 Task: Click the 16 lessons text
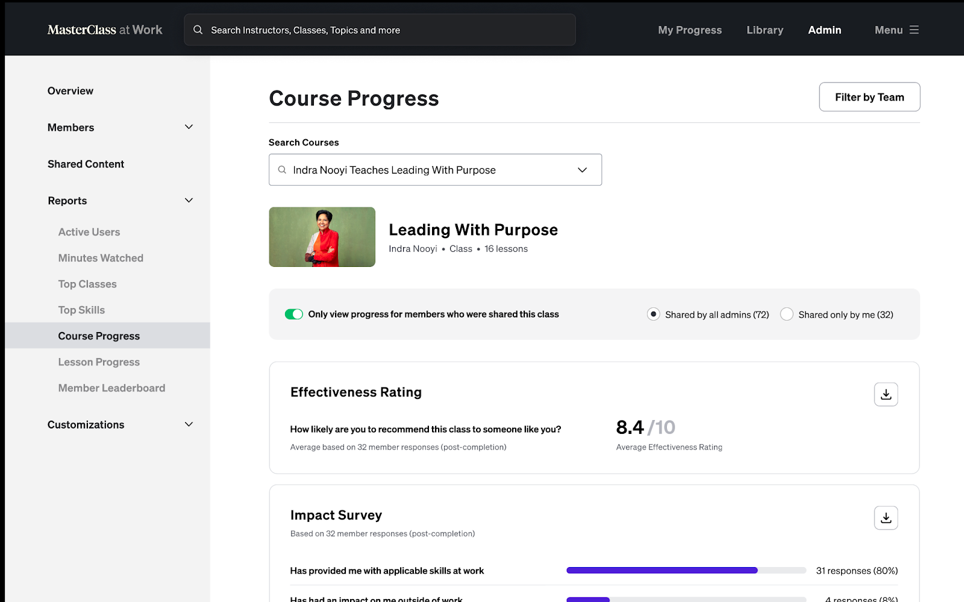[x=506, y=249]
